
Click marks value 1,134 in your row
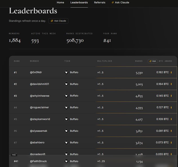coord(140,162)
